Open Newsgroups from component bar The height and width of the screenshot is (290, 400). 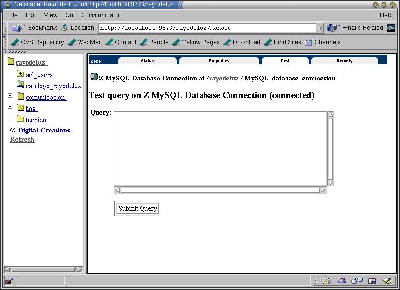(x=357, y=281)
